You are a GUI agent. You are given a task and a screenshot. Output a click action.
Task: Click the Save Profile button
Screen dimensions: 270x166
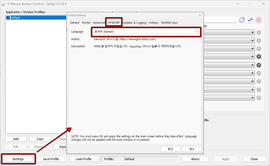(51, 159)
